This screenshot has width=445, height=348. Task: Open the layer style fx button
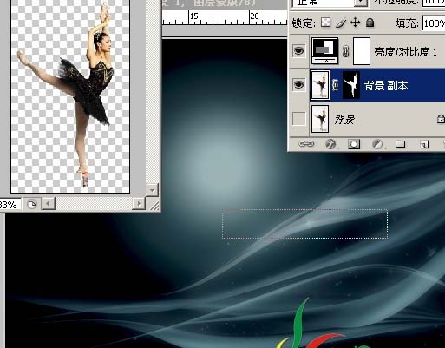click(330, 144)
